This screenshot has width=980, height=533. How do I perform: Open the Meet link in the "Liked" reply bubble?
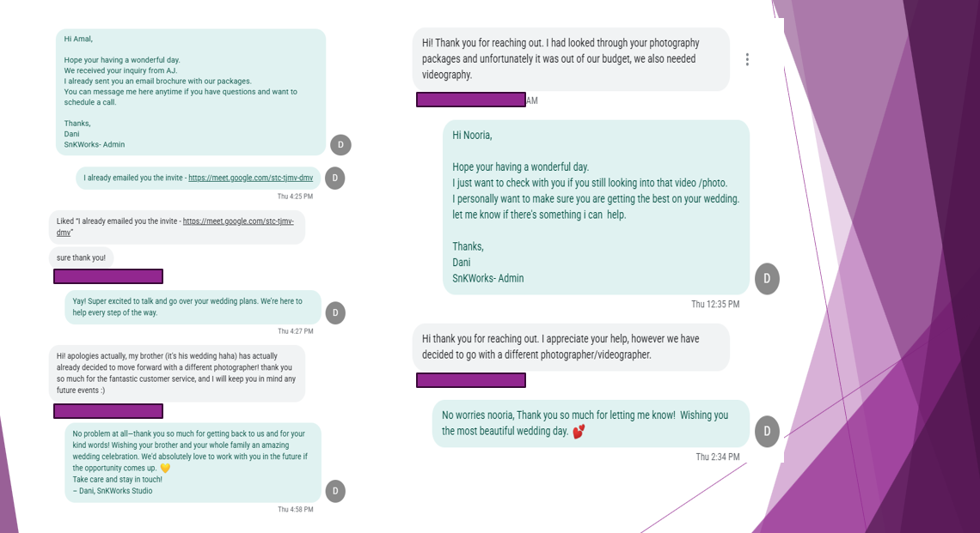(x=238, y=221)
